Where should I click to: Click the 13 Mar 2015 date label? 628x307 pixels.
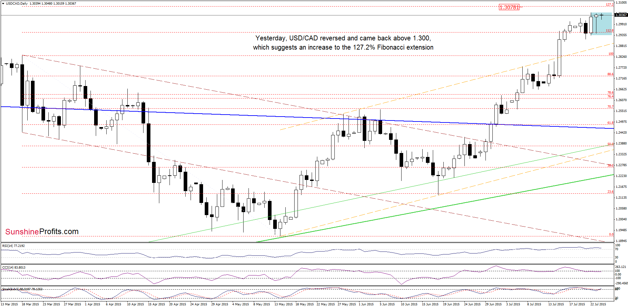pos(10,304)
